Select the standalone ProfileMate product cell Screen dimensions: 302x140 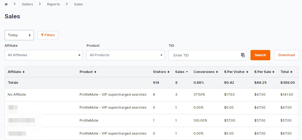click(x=89, y=121)
